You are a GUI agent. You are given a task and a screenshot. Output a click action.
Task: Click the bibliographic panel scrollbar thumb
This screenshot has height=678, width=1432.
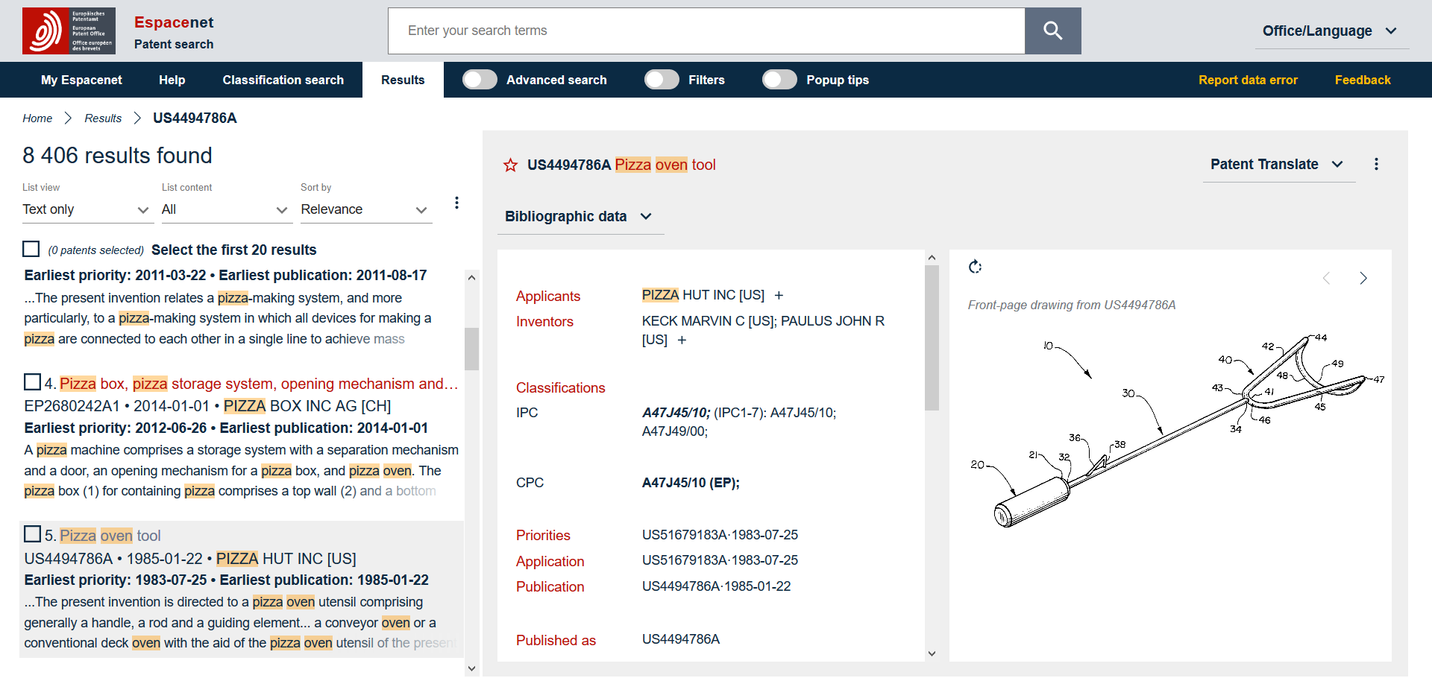click(932, 338)
